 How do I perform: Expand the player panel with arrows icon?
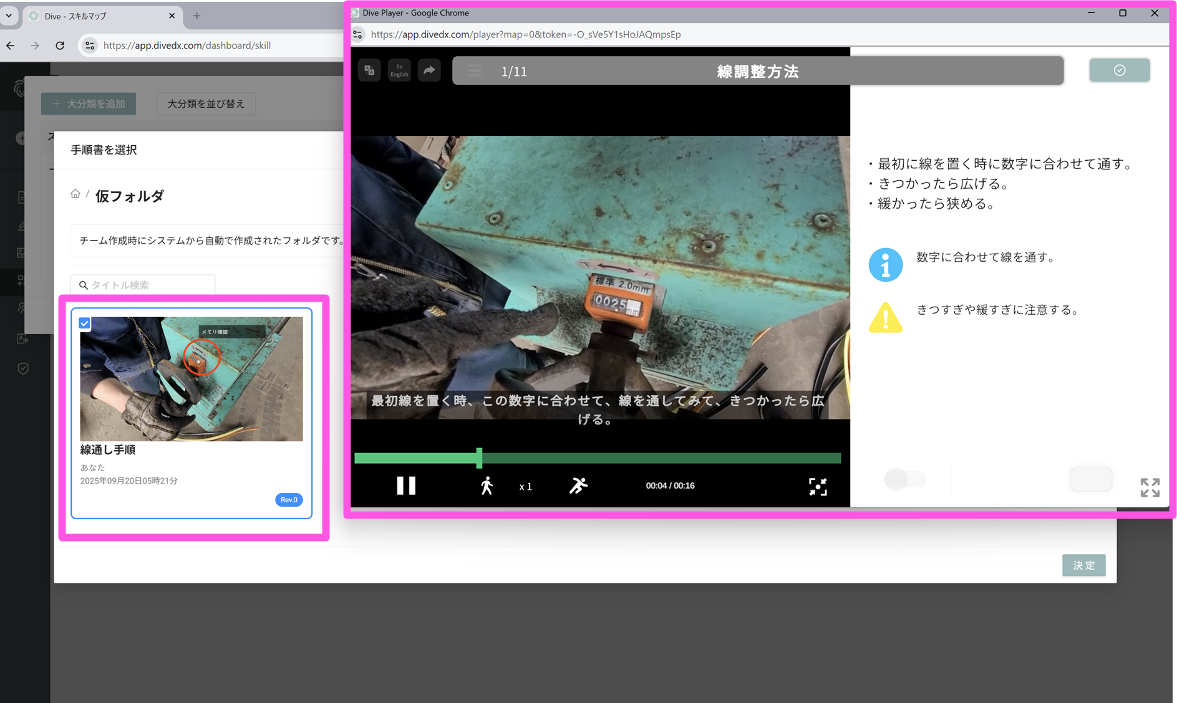pos(1150,487)
